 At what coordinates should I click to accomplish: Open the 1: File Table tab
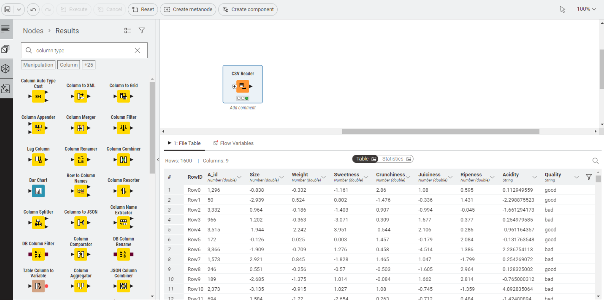pyautogui.click(x=184, y=143)
